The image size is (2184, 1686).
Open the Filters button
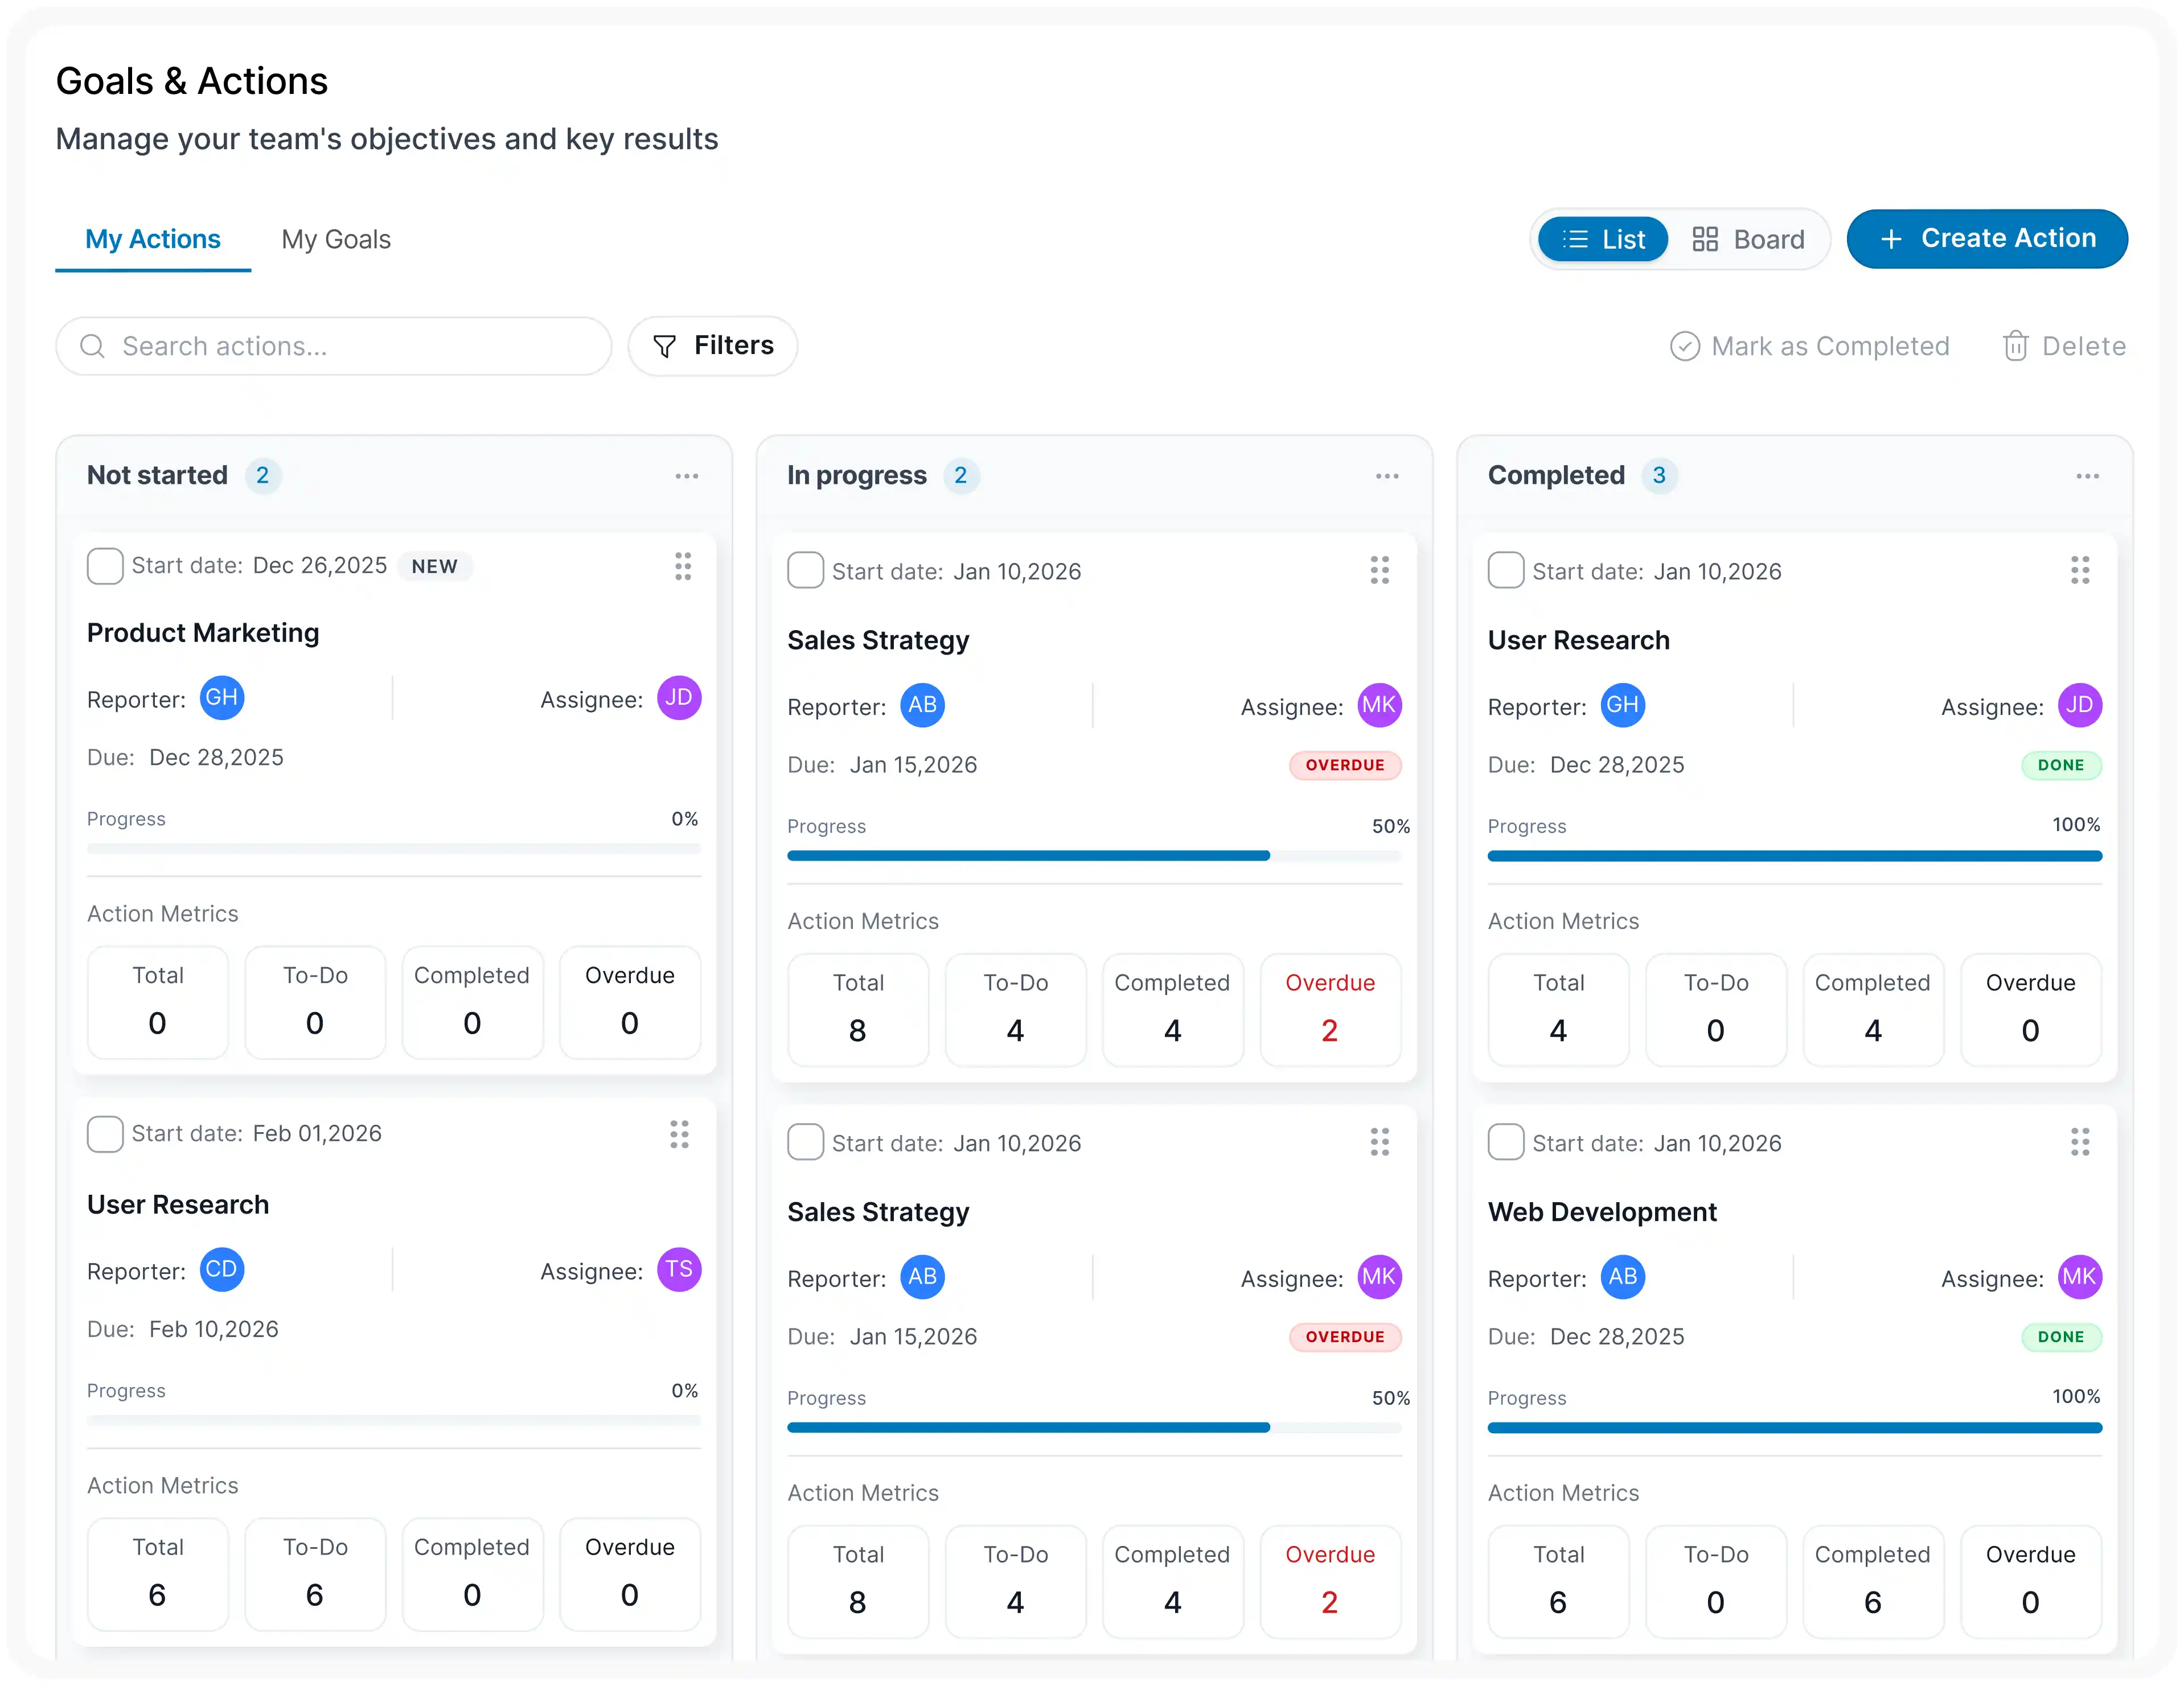712,346
